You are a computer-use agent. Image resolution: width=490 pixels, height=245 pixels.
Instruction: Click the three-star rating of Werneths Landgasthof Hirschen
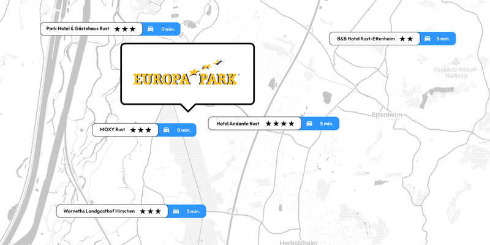(x=150, y=211)
